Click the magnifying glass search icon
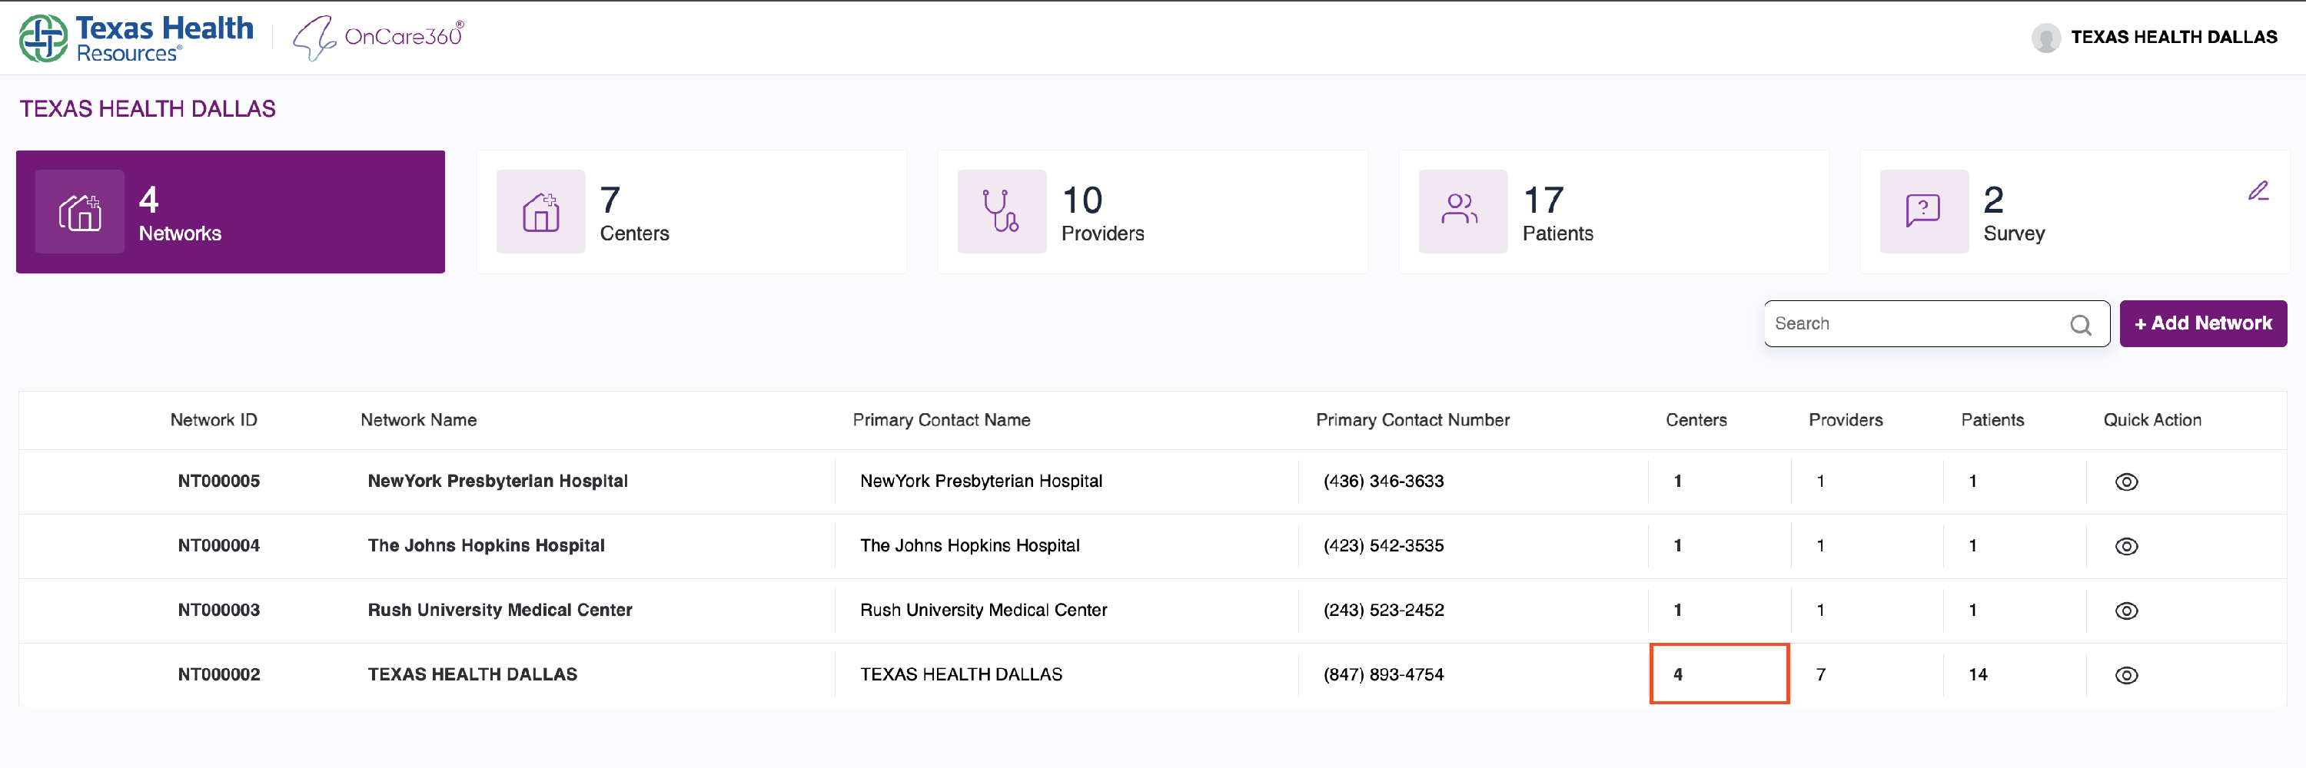This screenshot has width=2306, height=768. point(2081,325)
